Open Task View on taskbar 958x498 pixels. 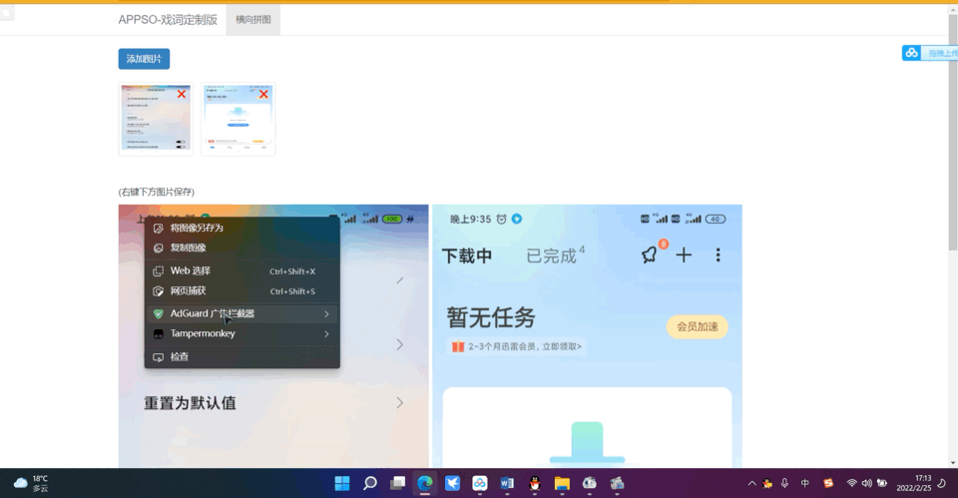pyautogui.click(x=398, y=483)
